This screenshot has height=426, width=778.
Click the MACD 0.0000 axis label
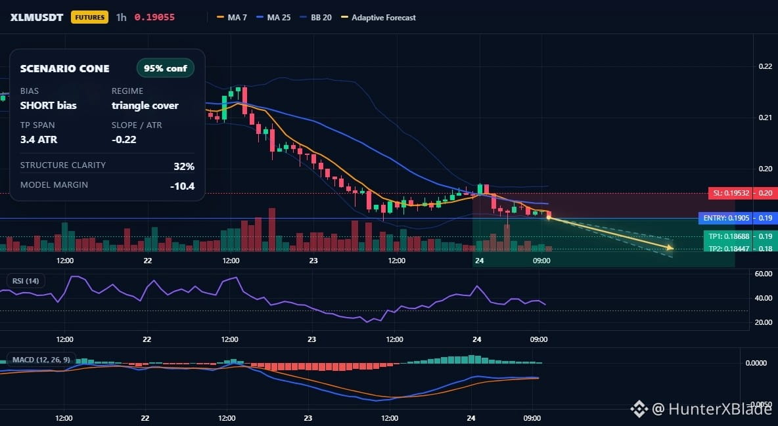tap(756, 363)
